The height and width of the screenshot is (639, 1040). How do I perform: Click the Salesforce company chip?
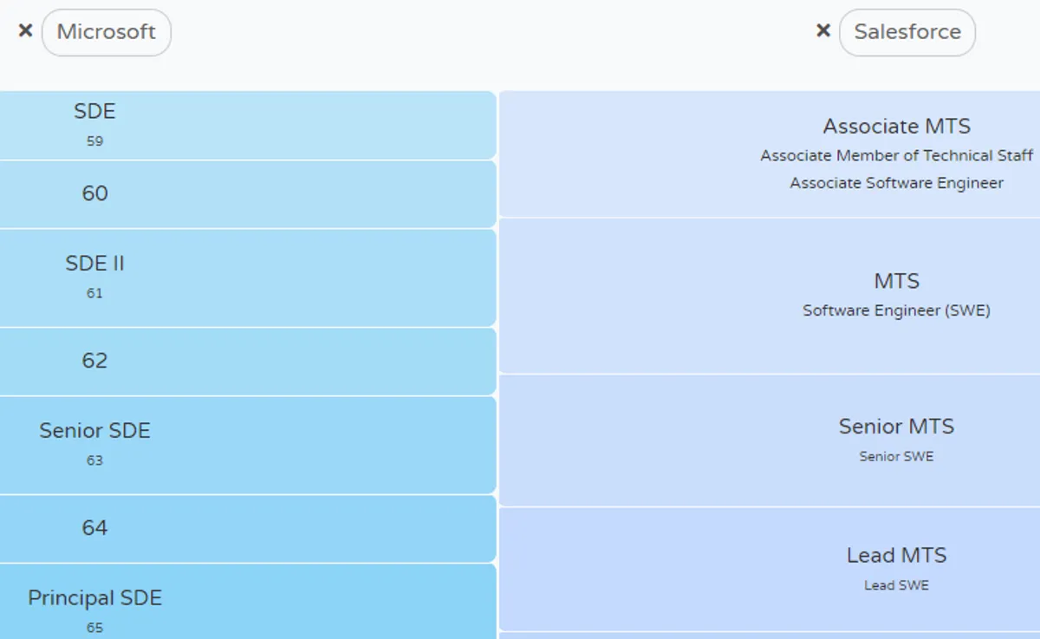tap(907, 33)
